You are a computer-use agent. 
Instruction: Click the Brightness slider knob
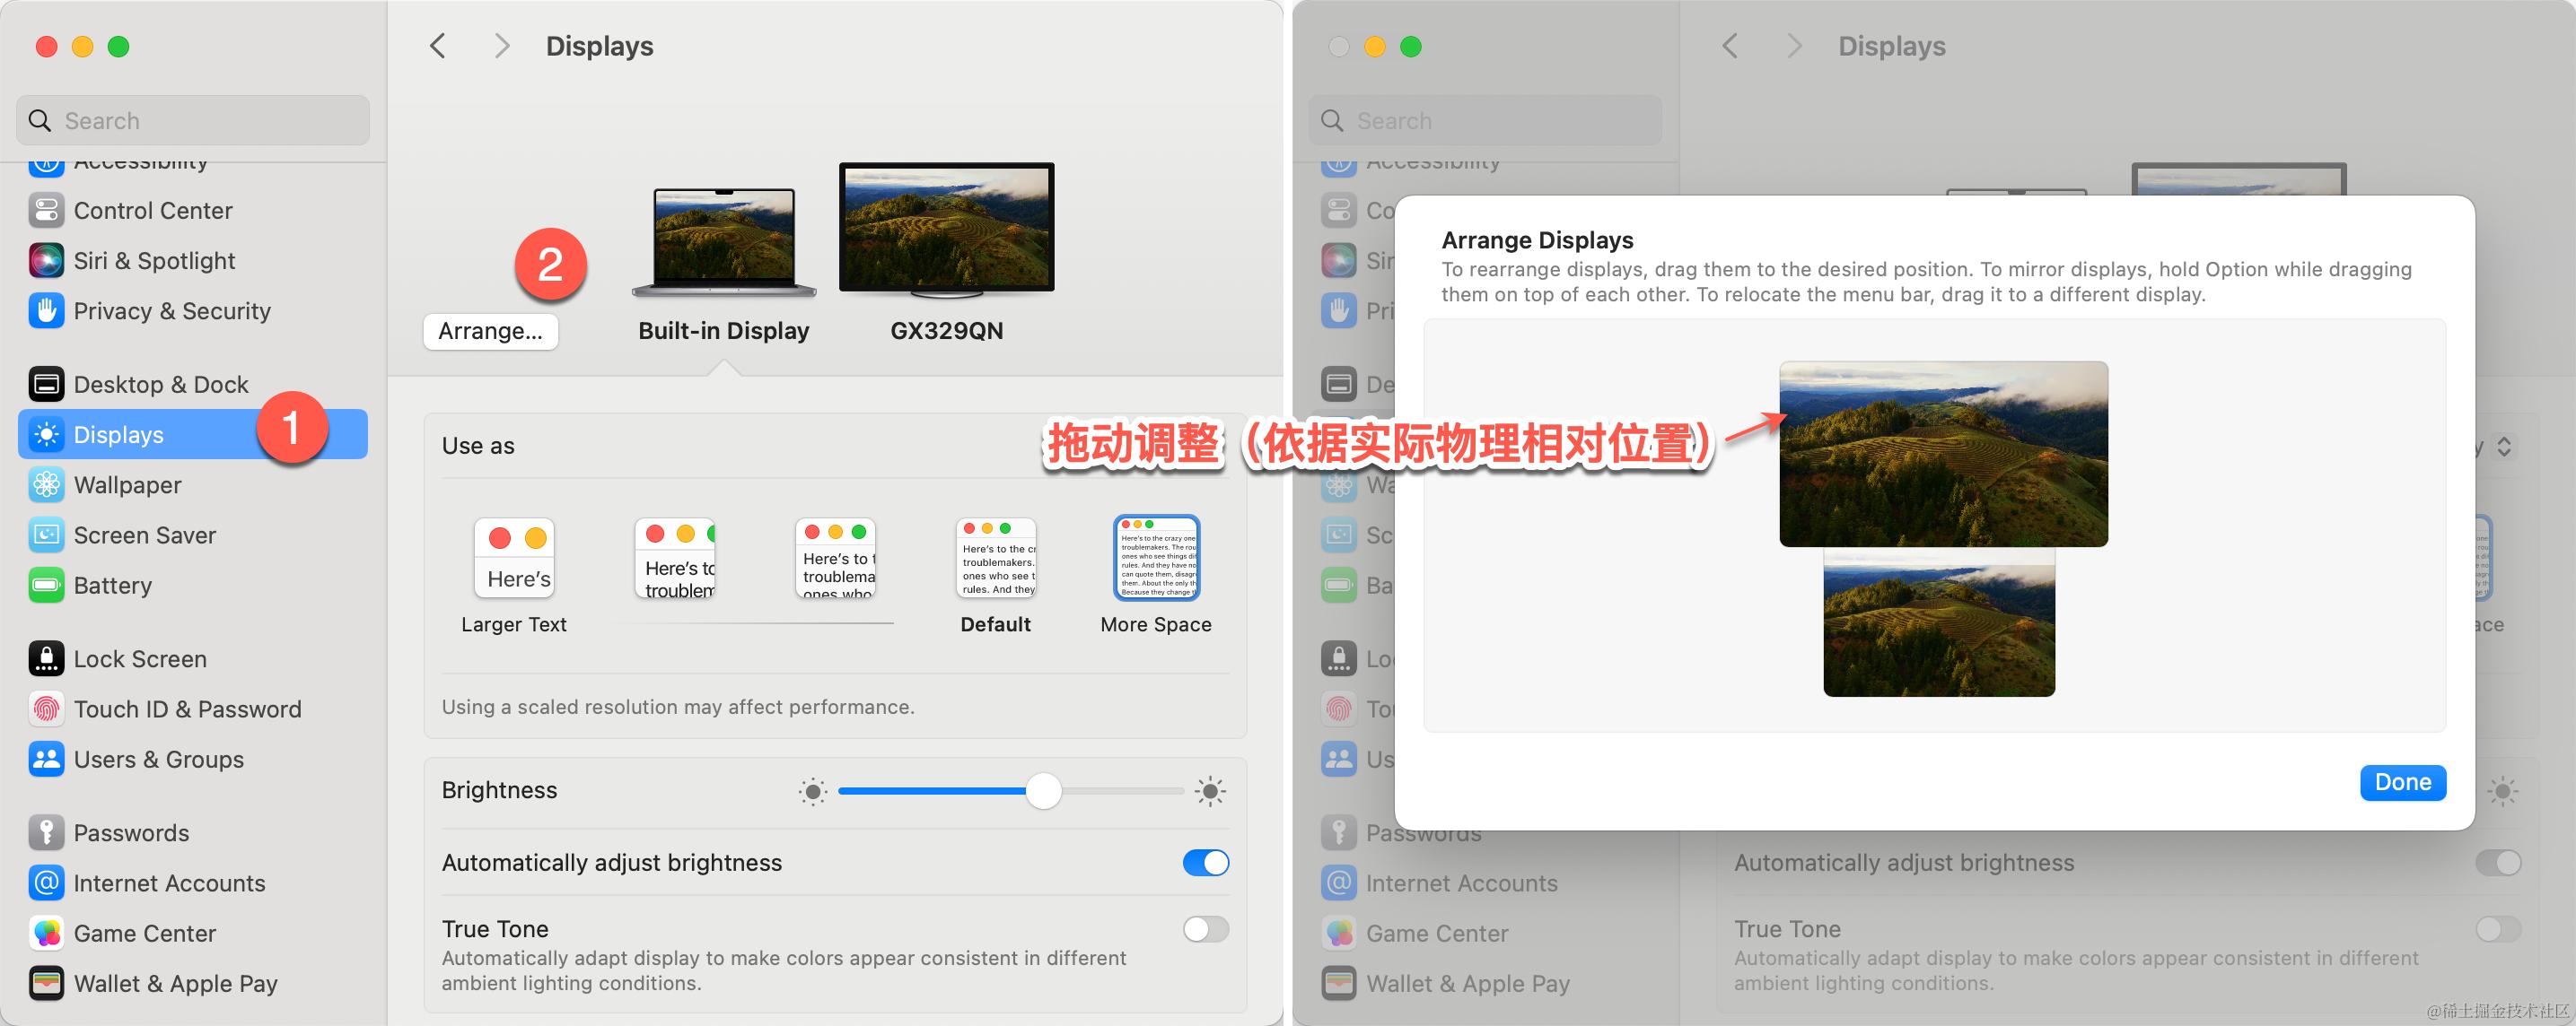point(1043,791)
